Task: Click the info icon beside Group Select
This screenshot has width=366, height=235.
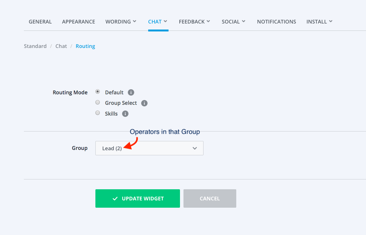Action: click(x=144, y=103)
